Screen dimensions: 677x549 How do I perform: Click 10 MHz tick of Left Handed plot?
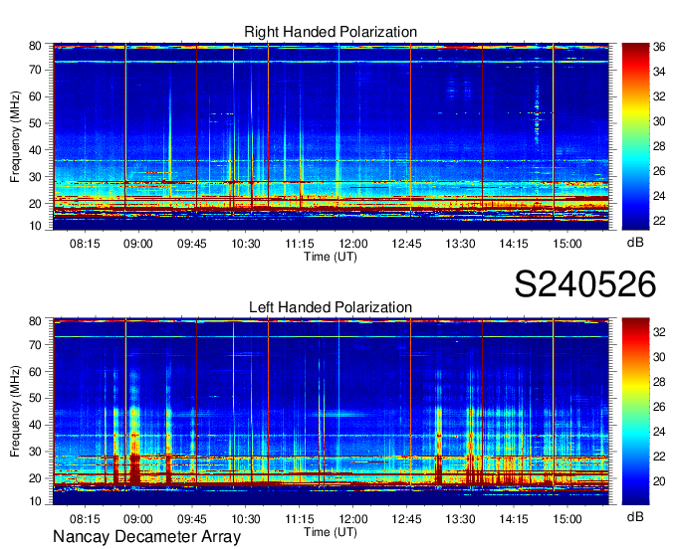click(35, 501)
